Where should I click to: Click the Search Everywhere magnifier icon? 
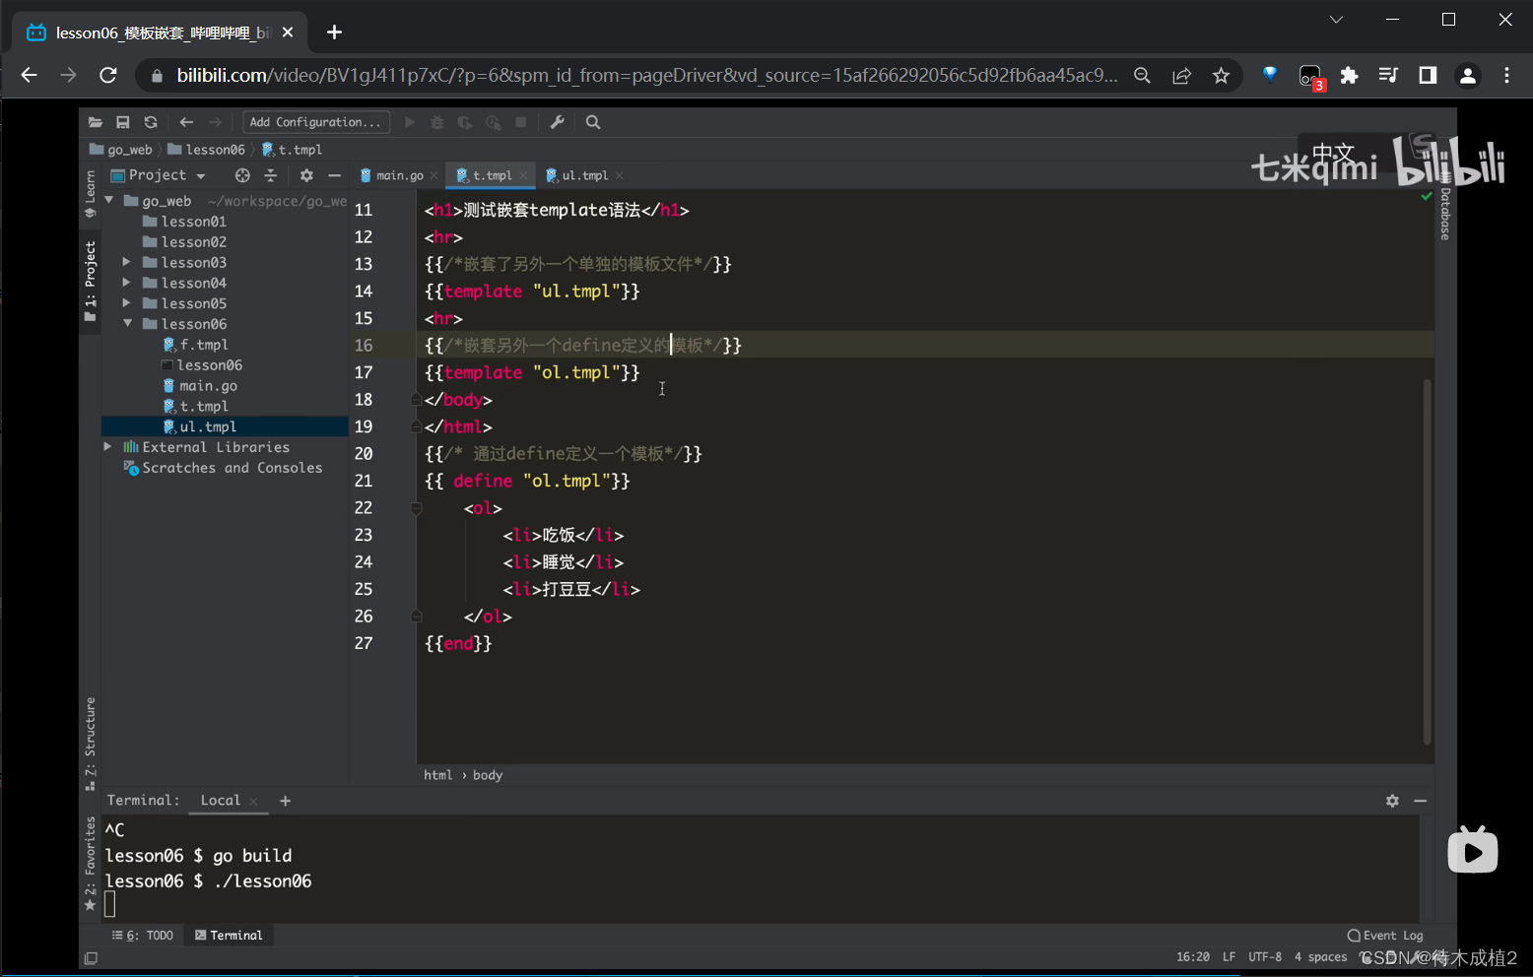[593, 122]
